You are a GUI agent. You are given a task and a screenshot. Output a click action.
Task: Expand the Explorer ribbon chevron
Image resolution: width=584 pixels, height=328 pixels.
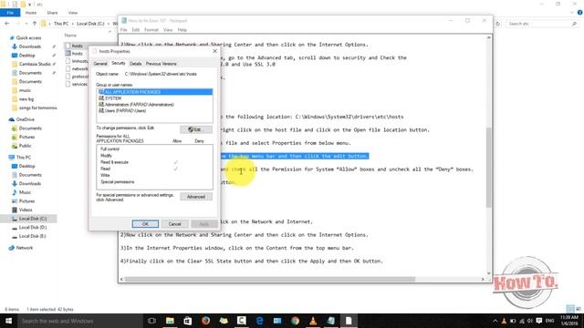coord(572,13)
